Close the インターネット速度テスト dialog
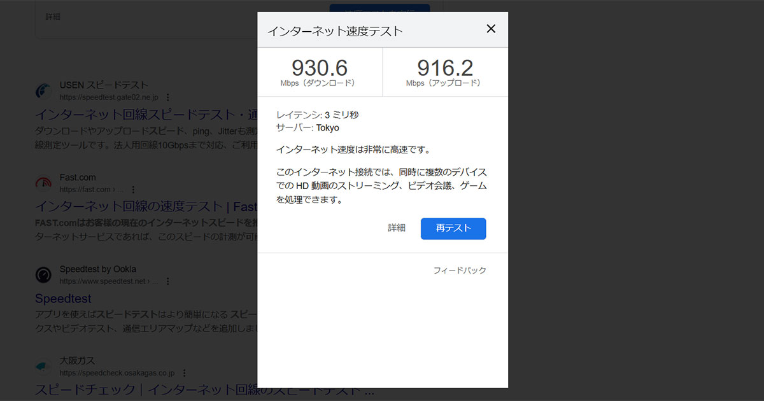This screenshot has width=764, height=401. point(491,29)
